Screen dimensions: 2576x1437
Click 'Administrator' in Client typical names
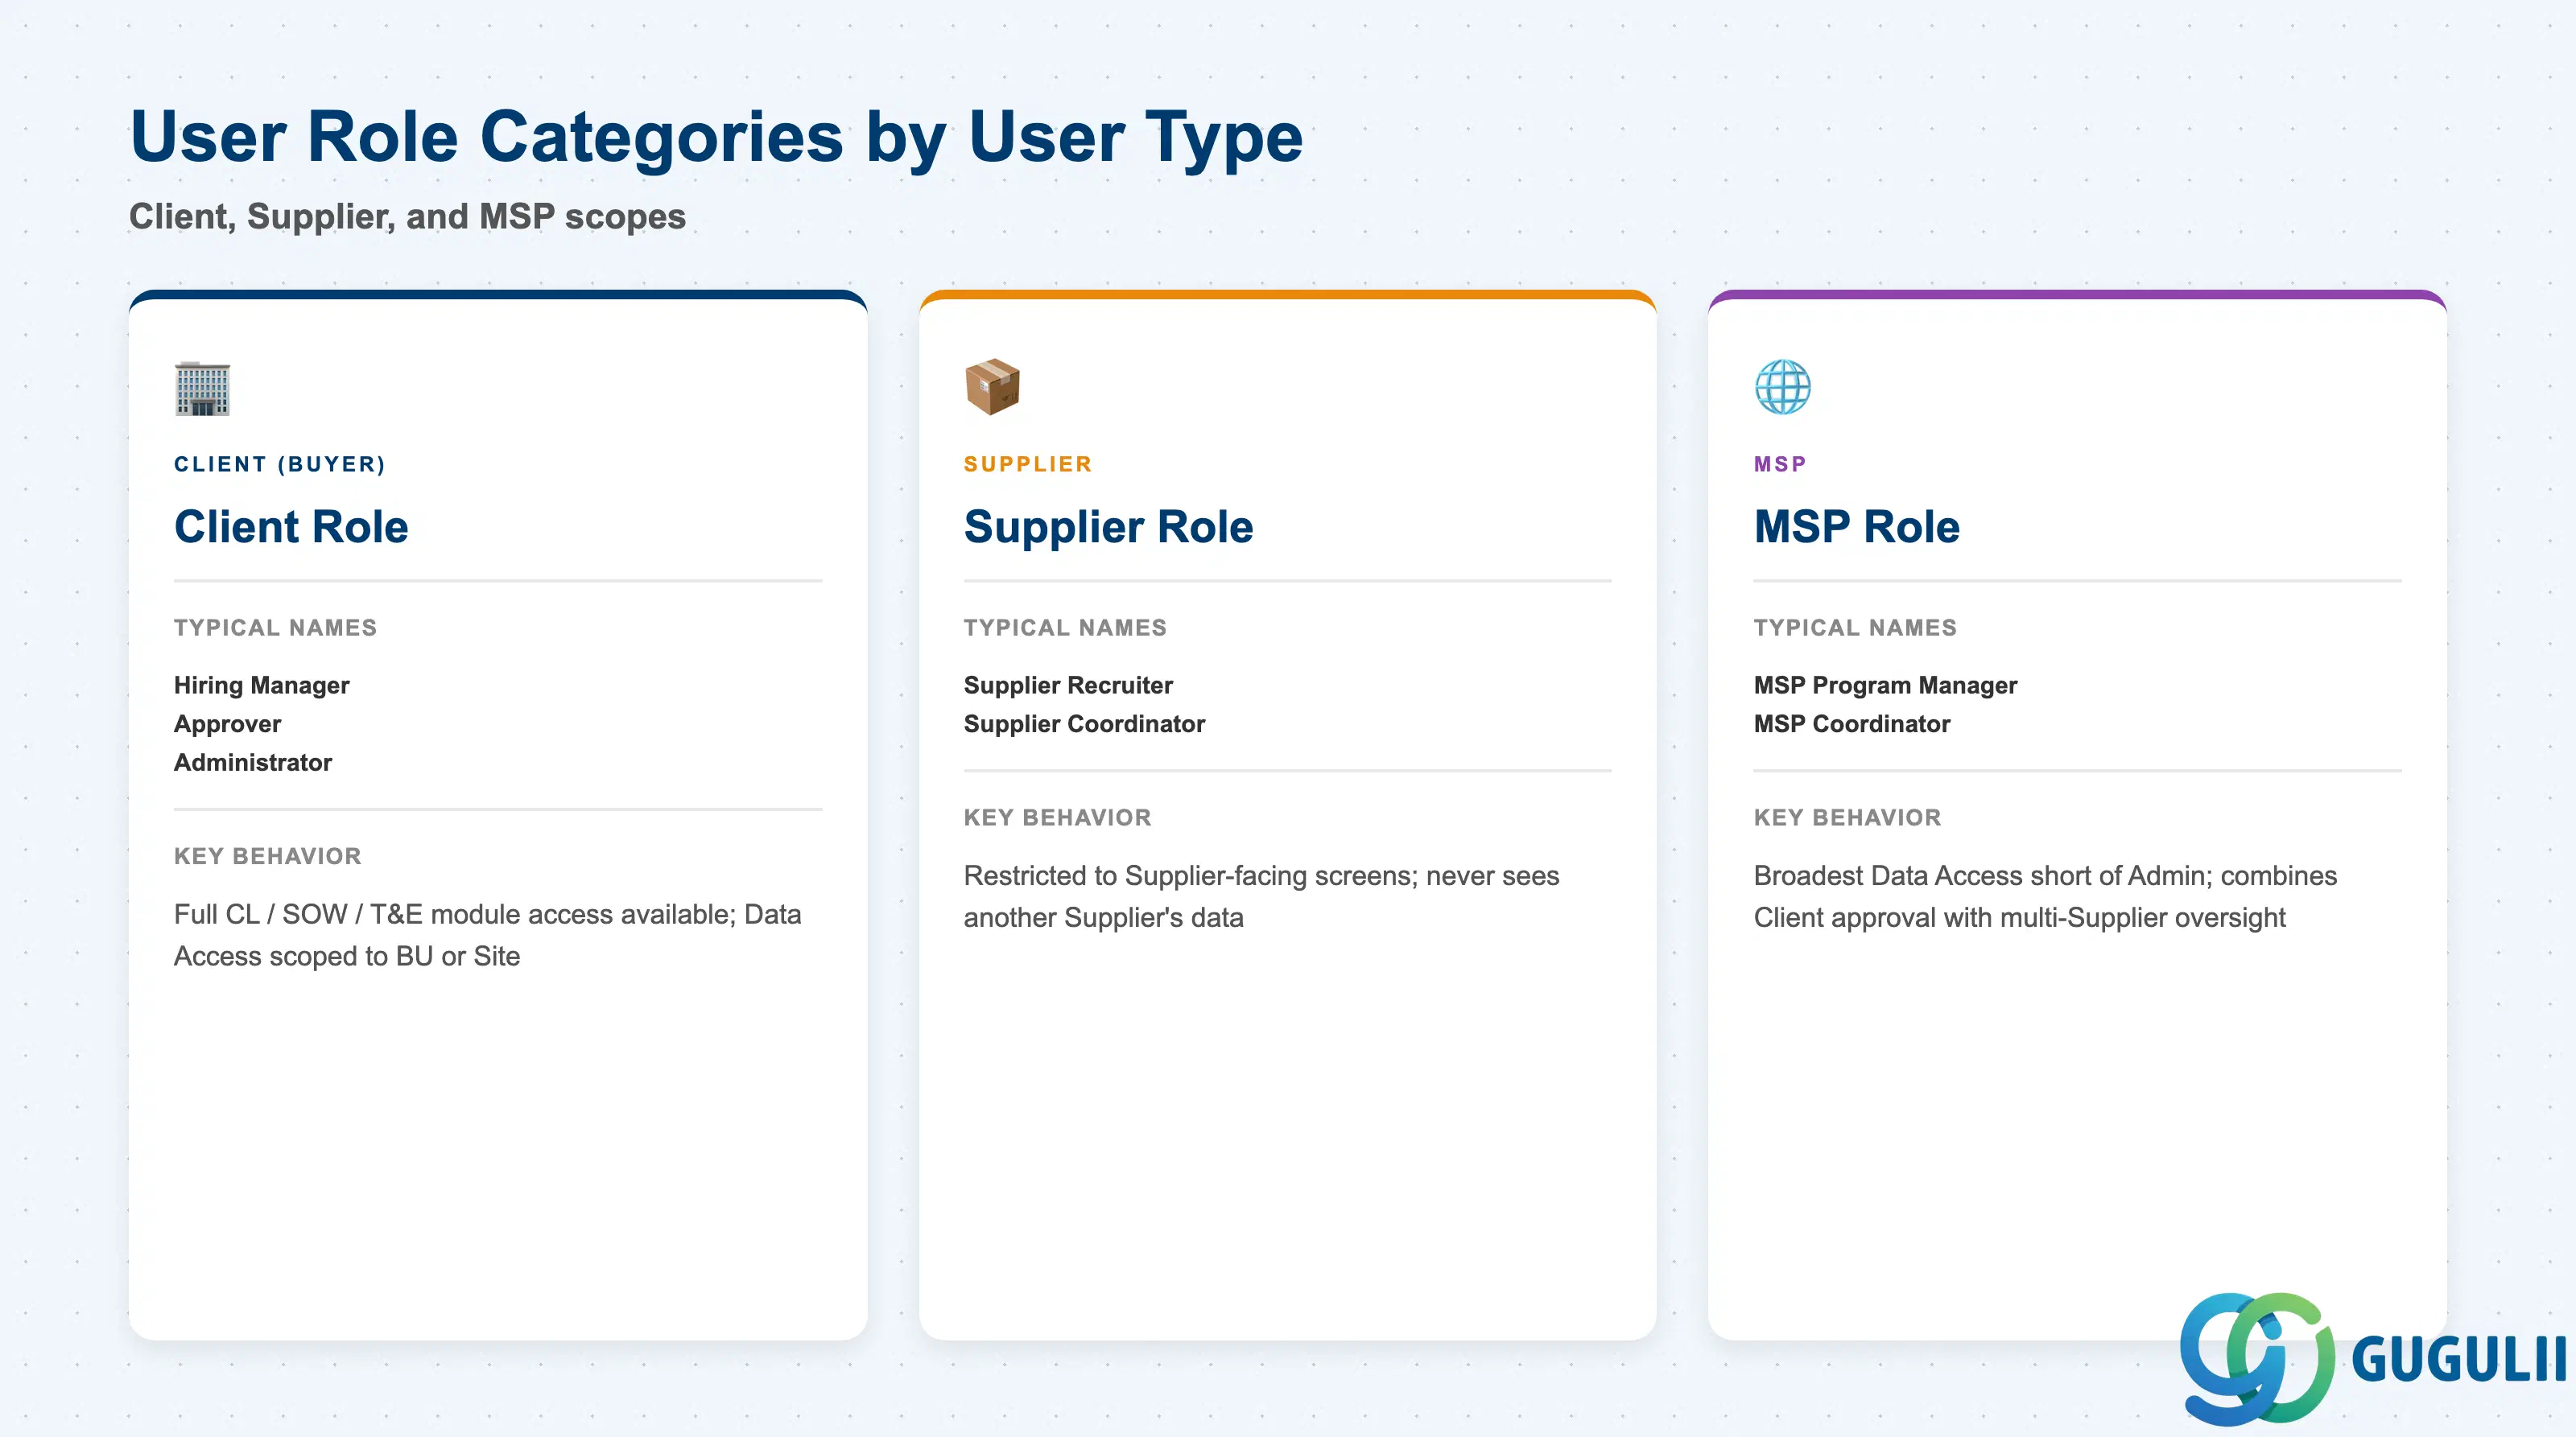pos(253,763)
